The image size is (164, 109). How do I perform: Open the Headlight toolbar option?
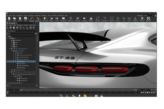[x=84, y=19]
